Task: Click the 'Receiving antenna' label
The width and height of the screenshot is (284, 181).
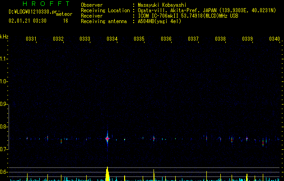Action: pos(104,21)
